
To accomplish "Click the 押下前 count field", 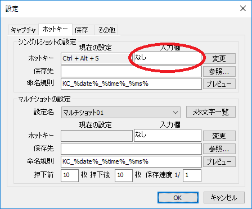I will pyautogui.click(x=70, y=175).
